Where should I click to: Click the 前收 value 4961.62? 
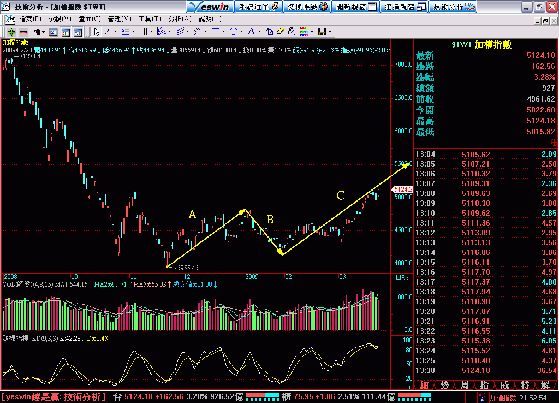pyautogui.click(x=541, y=99)
